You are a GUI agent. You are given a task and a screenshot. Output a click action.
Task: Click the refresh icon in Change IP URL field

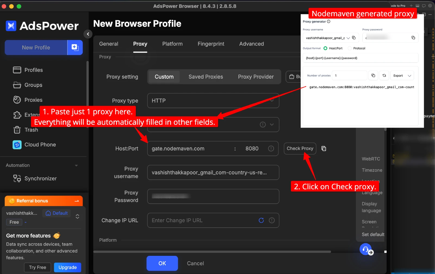[261, 220]
